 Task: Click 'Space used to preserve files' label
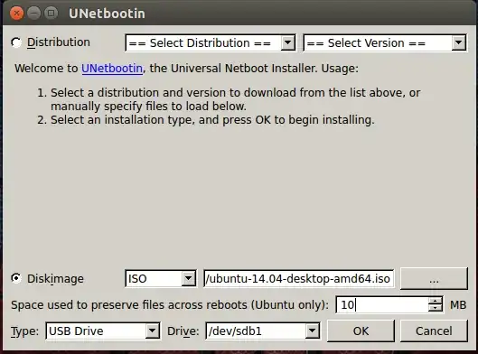(170, 305)
